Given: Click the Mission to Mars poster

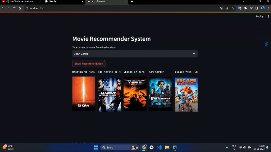Looking at the screenshot, I should pos(84,93).
